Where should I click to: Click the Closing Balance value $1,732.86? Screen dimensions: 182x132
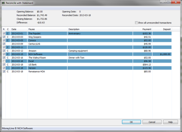(x=42, y=19)
